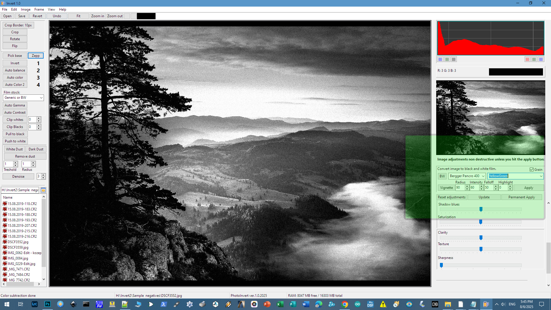This screenshot has height=310, width=551.
Task: Click the preview thumbnail image
Action: (490, 118)
